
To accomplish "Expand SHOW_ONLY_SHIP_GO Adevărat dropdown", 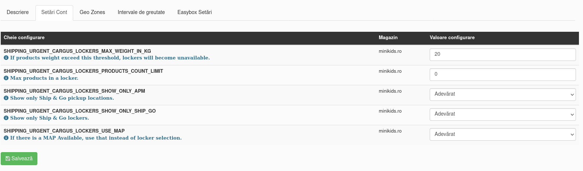I will tap(502, 114).
